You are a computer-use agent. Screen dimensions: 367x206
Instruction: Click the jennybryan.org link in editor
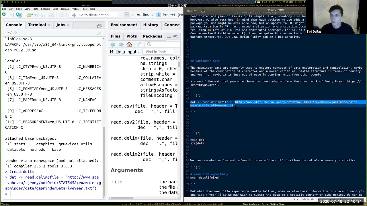275,83
